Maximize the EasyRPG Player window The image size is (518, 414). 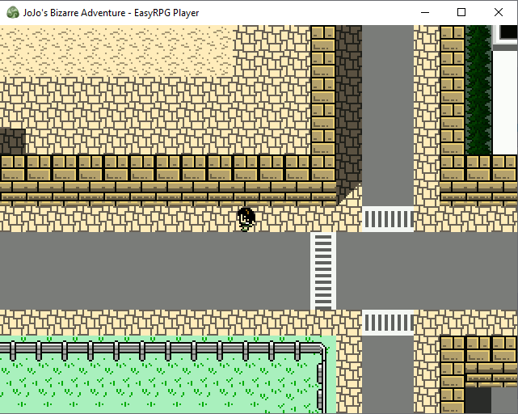click(461, 13)
